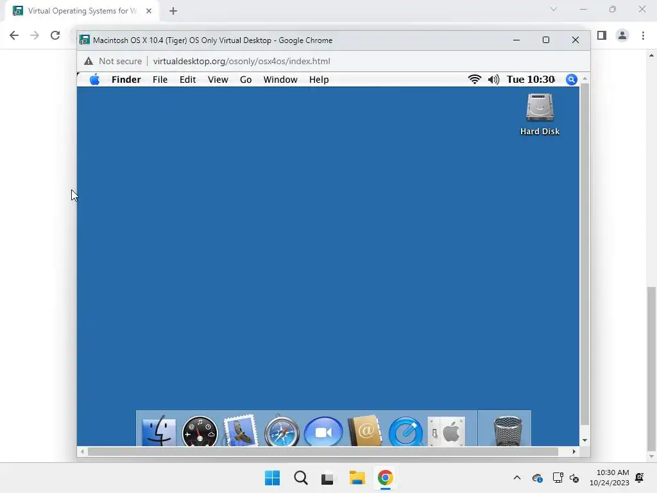The height and width of the screenshot is (493, 657).
Task: Open the View menu
Action: click(218, 80)
